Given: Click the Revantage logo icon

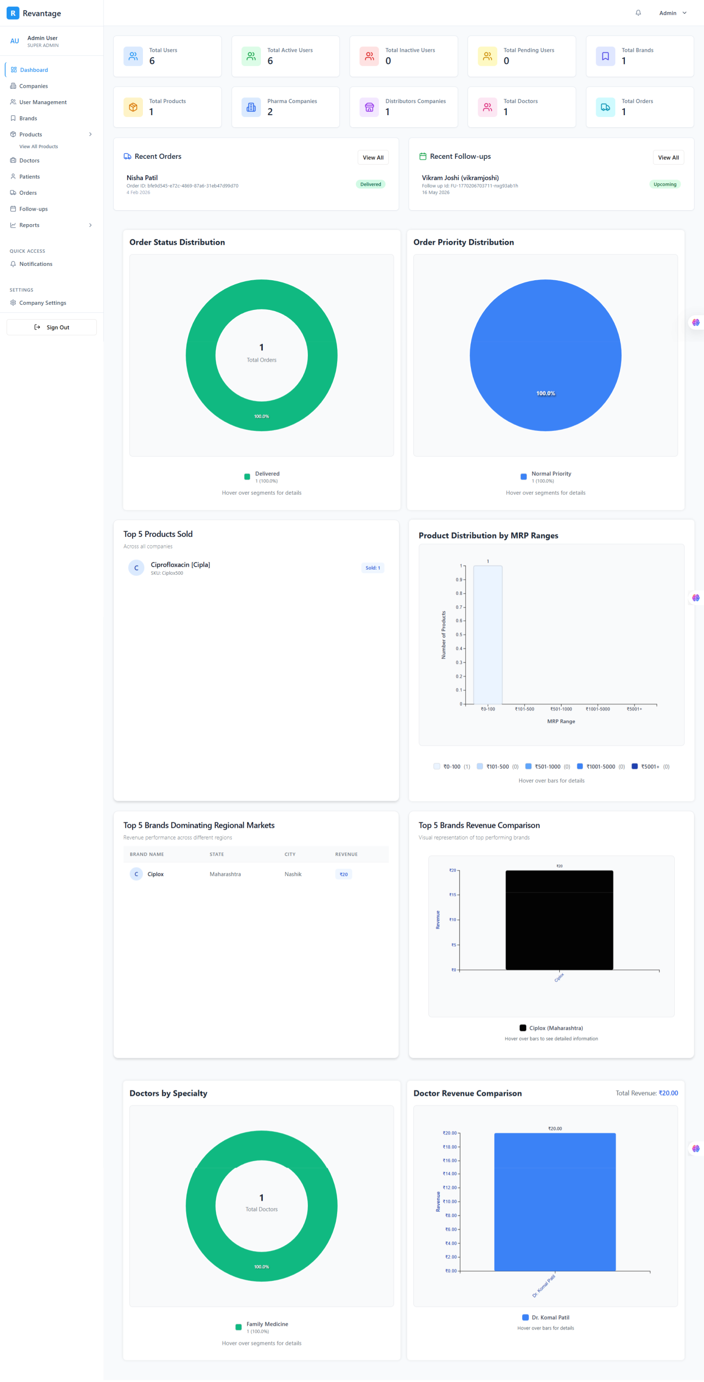Looking at the screenshot, I should pos(13,13).
